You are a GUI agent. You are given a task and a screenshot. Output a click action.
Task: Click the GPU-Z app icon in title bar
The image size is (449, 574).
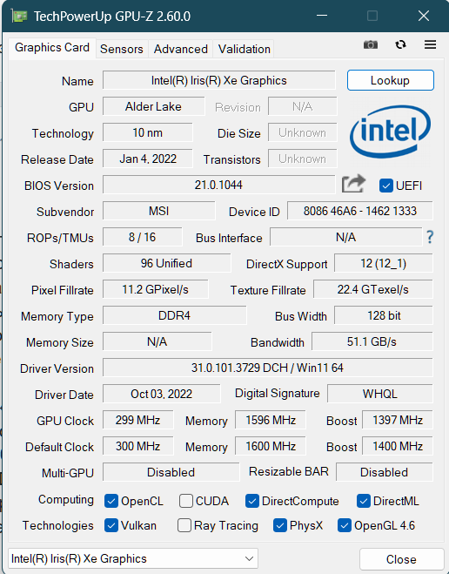[x=19, y=16]
